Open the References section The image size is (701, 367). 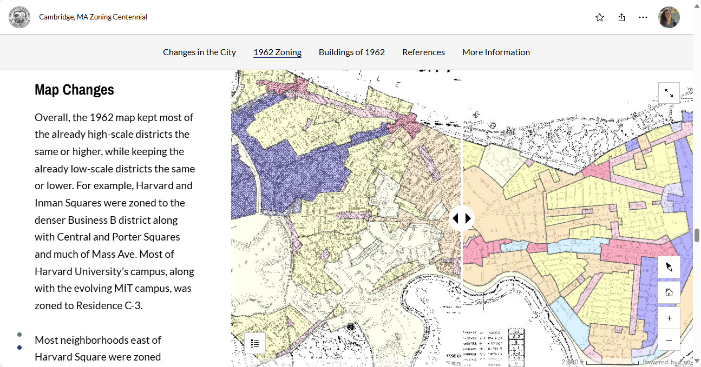423,52
